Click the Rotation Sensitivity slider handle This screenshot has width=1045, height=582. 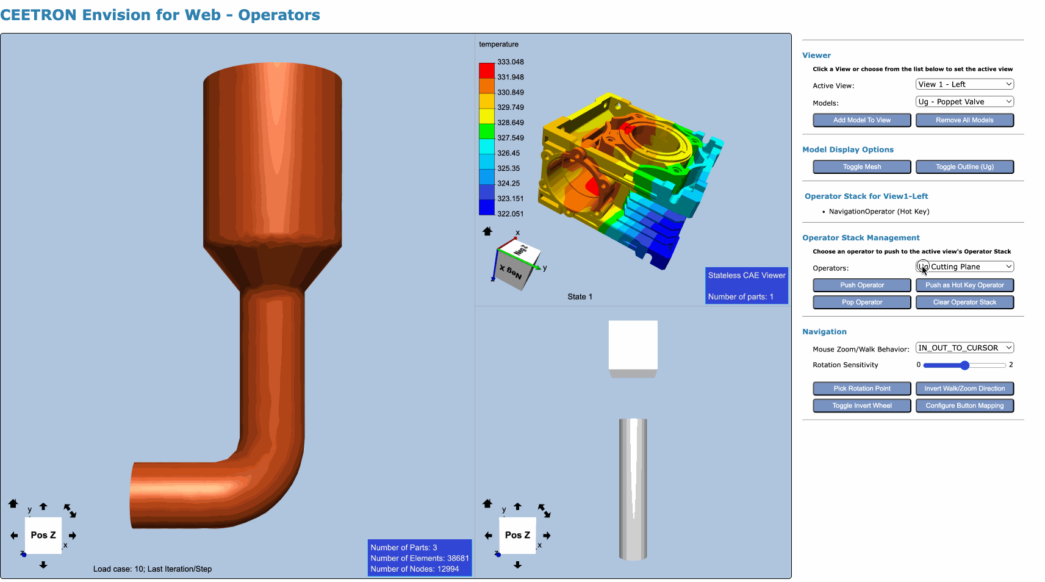pyautogui.click(x=964, y=365)
